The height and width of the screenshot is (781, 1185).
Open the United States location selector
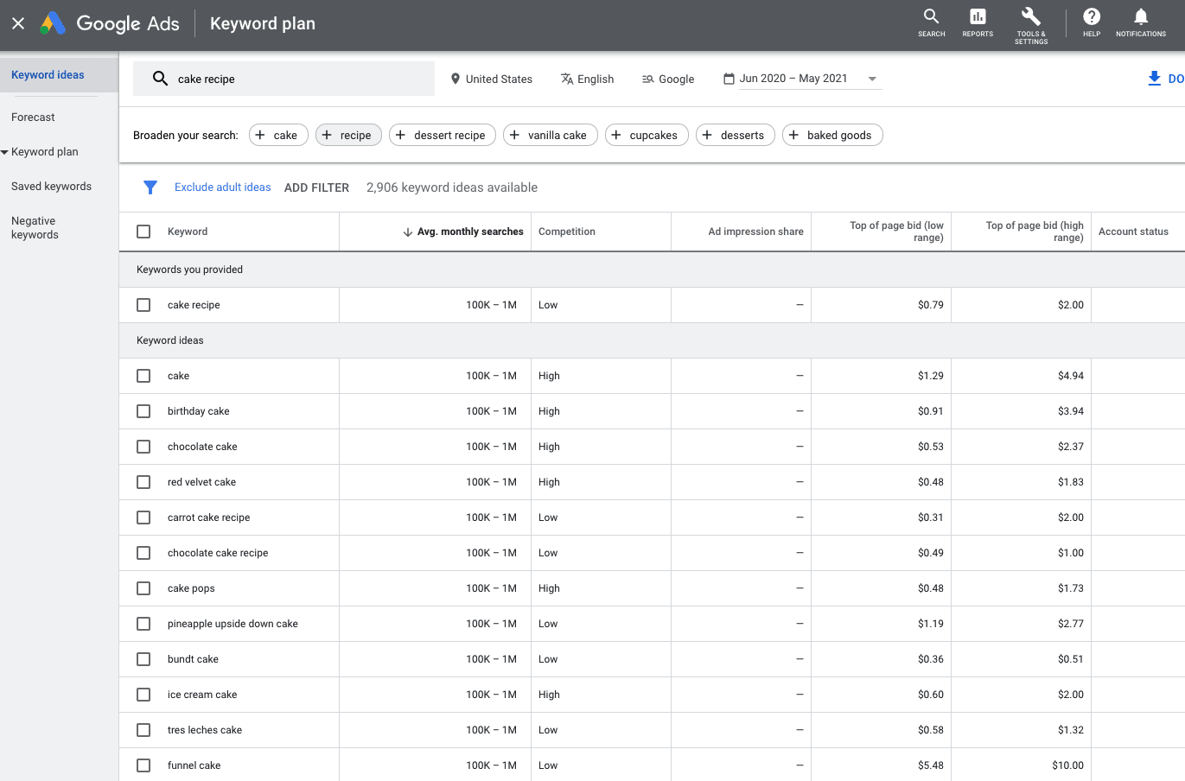click(x=491, y=79)
